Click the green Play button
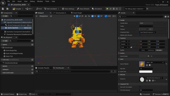Image resolution: width=170 pixels, height=96 pixels. [107, 9]
